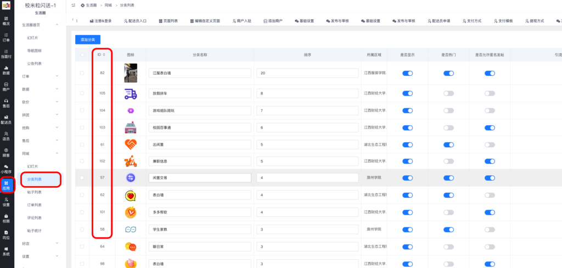Tick the select-all checkbox in table header

82,54
